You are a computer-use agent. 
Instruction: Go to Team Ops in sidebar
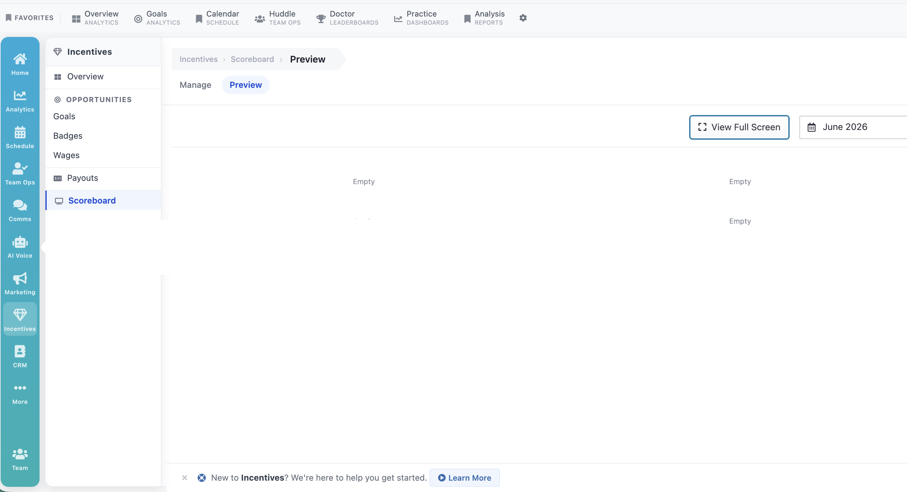(20, 174)
